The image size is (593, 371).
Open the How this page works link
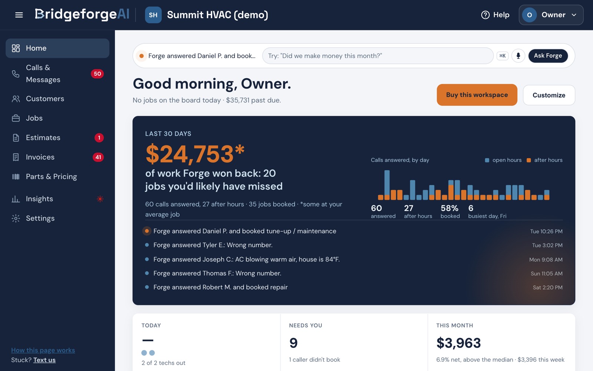click(x=43, y=350)
